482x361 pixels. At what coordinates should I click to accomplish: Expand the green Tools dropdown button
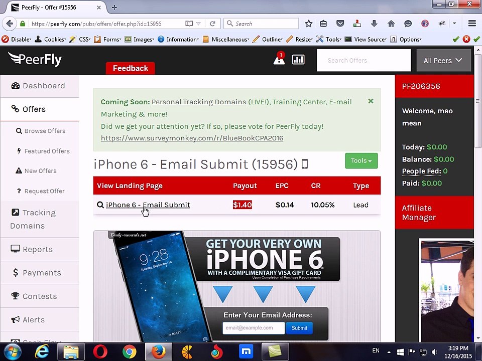[361, 160]
